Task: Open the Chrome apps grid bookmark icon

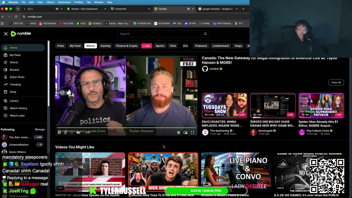Action: pos(3,24)
